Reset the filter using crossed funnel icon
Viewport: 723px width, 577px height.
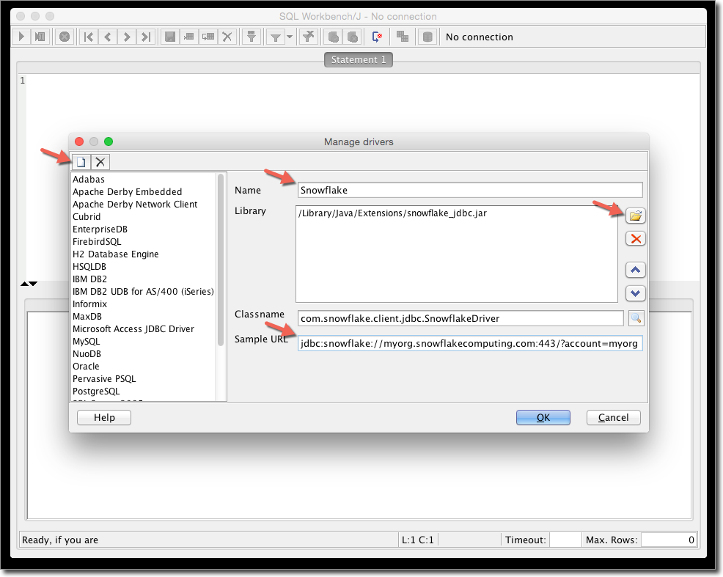tap(308, 37)
